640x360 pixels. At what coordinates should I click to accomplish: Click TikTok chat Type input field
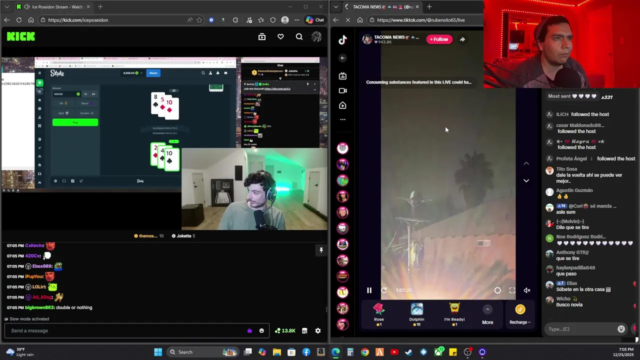[x=580, y=329]
